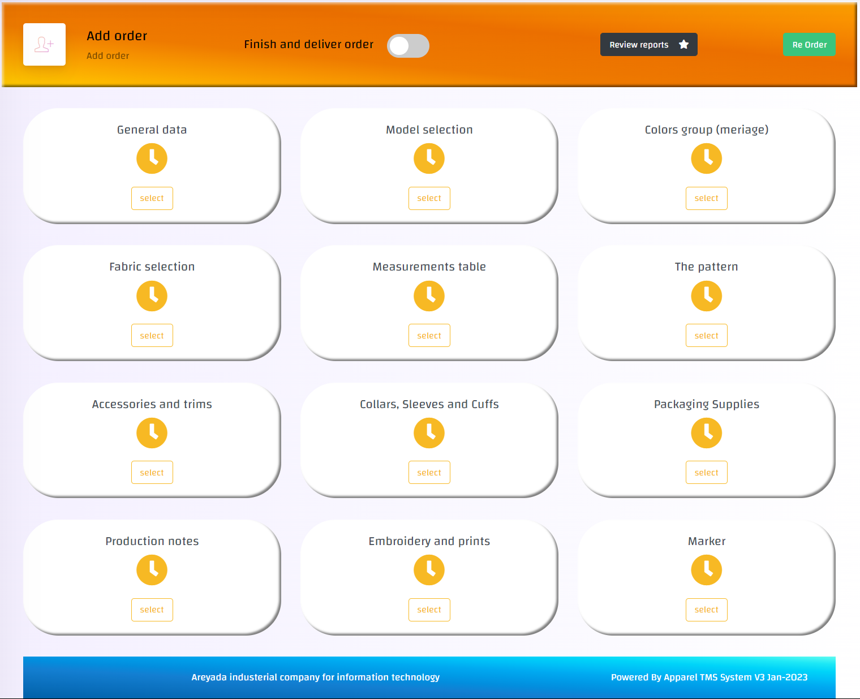This screenshot has width=860, height=699.
Task: Click the Powered By Apparel TMS footer text
Action: pos(709,677)
